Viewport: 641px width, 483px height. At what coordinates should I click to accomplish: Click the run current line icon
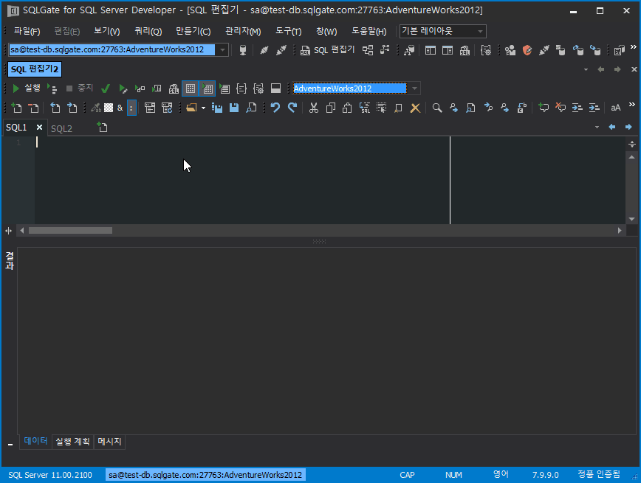click(x=52, y=88)
